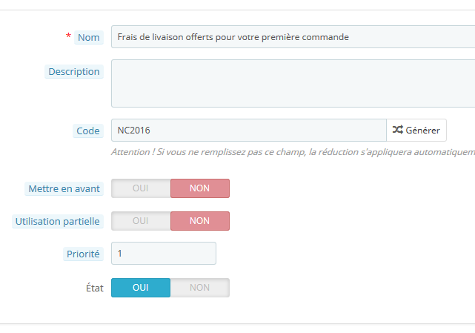The height and width of the screenshot is (333, 475).
Task: Generate a random voucher code with Générer
Action: (x=416, y=130)
